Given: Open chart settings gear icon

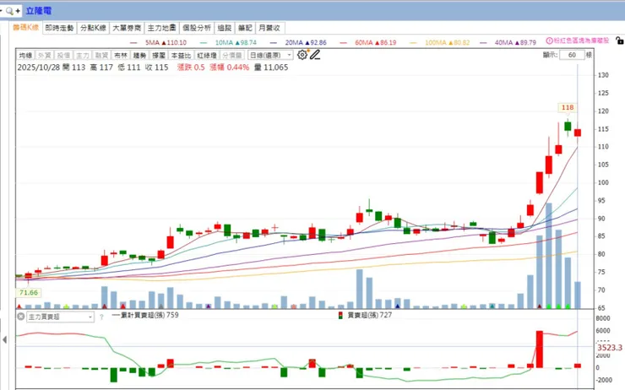Looking at the screenshot, I should pos(302,55).
